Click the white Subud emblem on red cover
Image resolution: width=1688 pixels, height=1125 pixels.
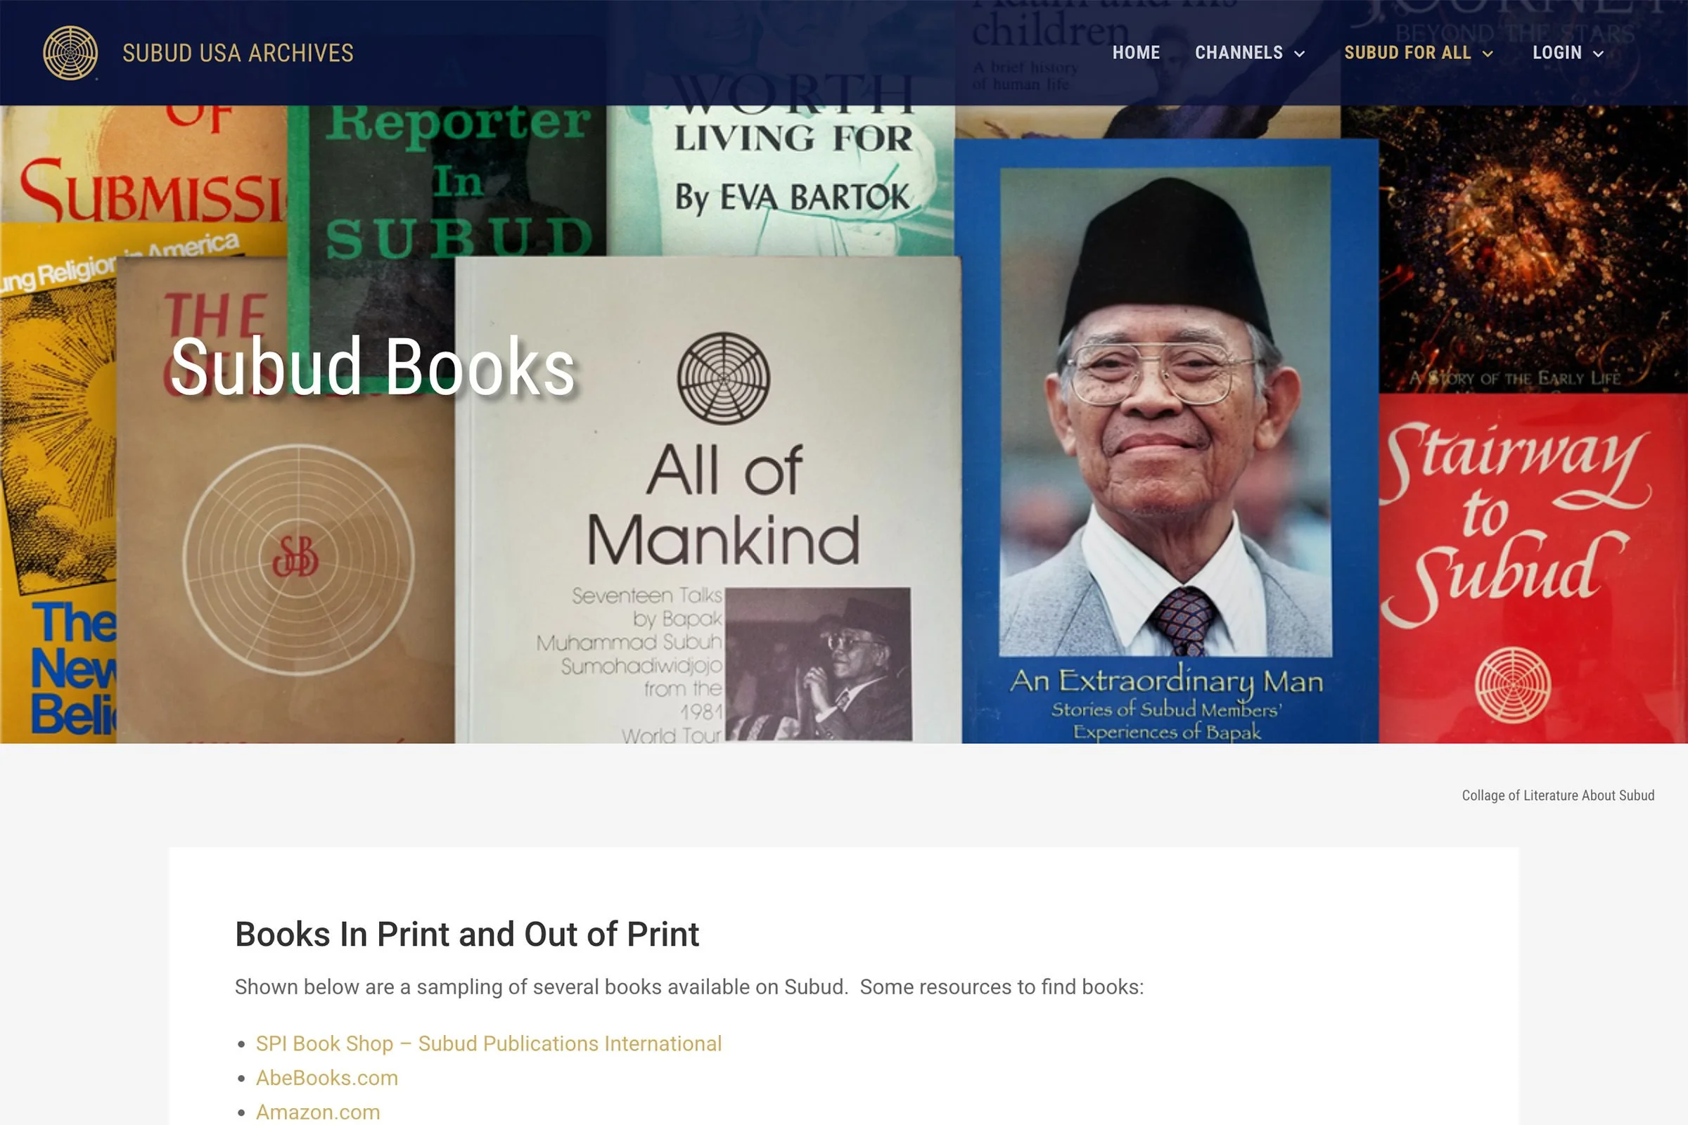tap(1513, 684)
